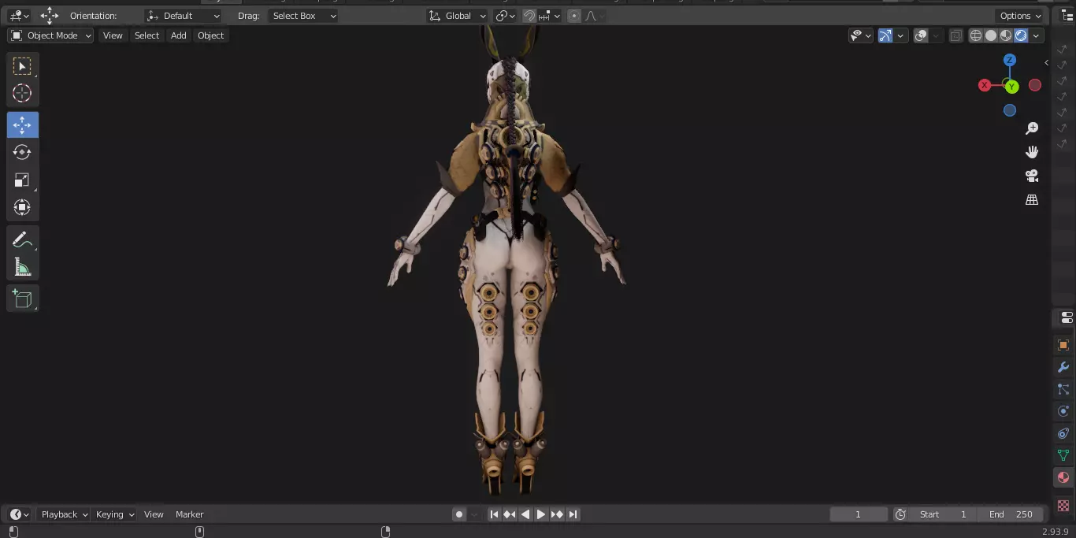Viewport: 1076px width, 538px height.
Task: Expand the gizmo options dropdown arrow
Action: click(x=900, y=35)
